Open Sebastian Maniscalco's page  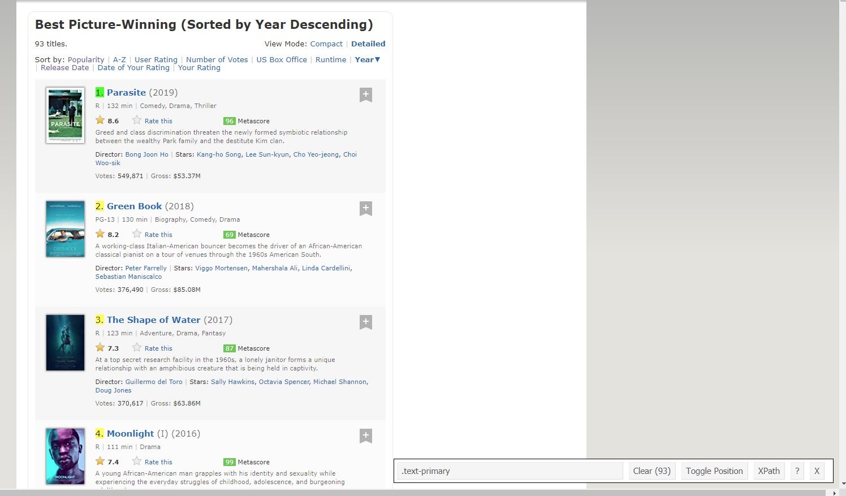tap(128, 277)
